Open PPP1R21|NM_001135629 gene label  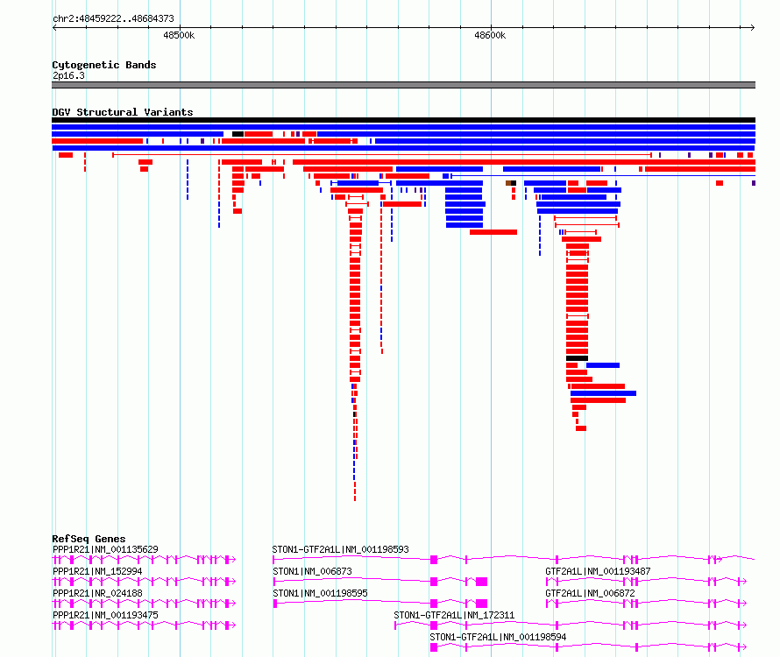point(105,549)
